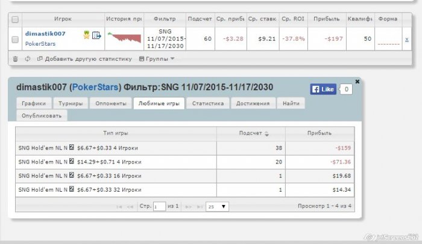Image resolution: width=422 pixels, height=244 pixels.
Task: Click the -$3.28 average profit value
Action: (x=233, y=39)
